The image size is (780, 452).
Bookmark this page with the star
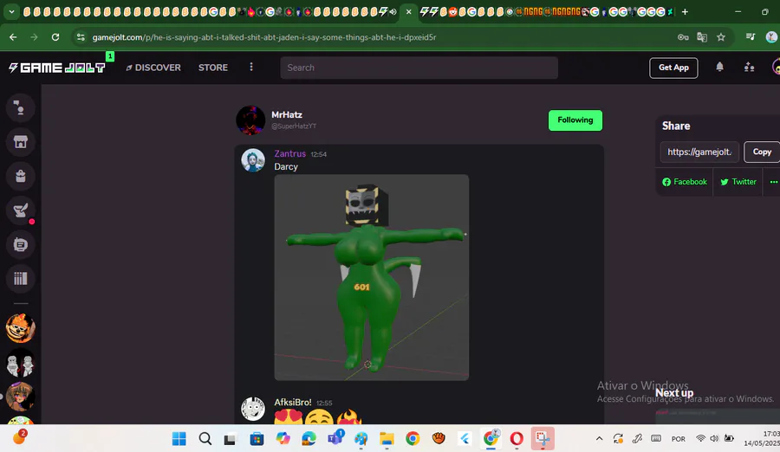[x=721, y=37]
